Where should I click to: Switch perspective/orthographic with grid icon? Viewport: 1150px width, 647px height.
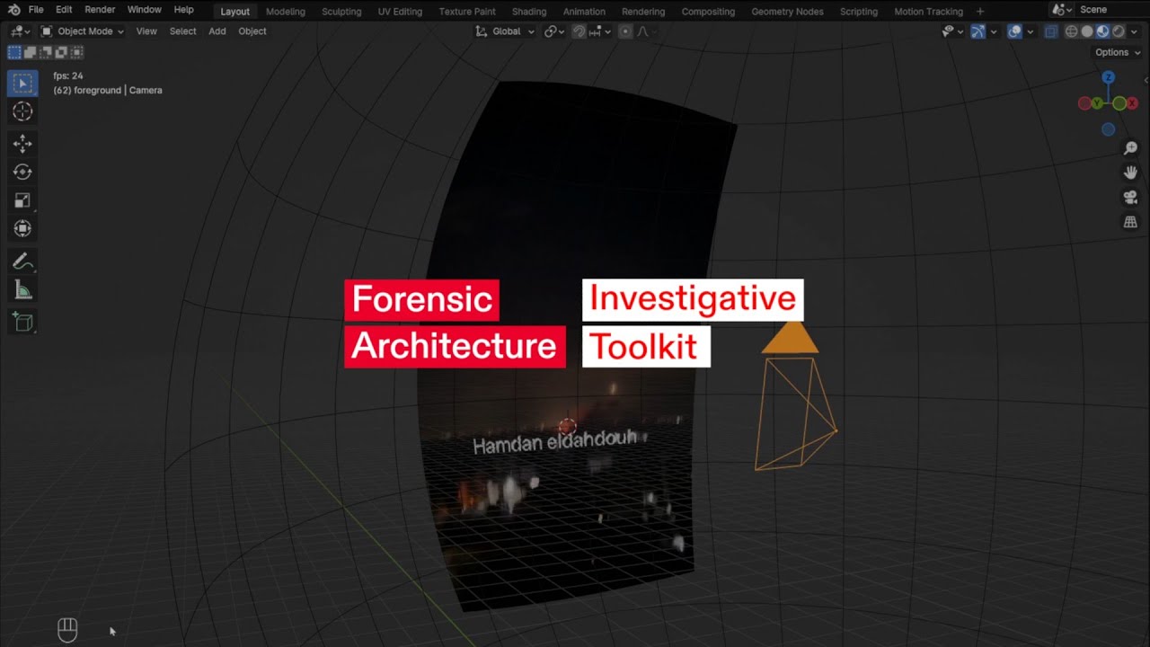pos(1130,221)
